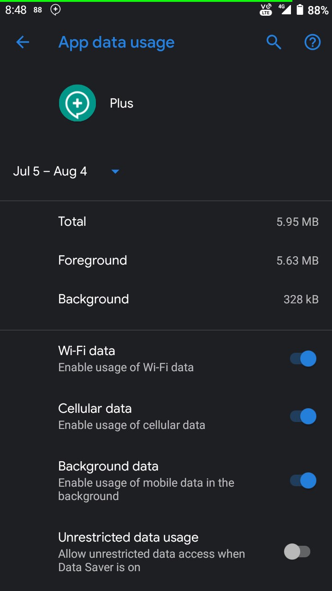
Task: Select the Total usage row
Action: (x=166, y=222)
